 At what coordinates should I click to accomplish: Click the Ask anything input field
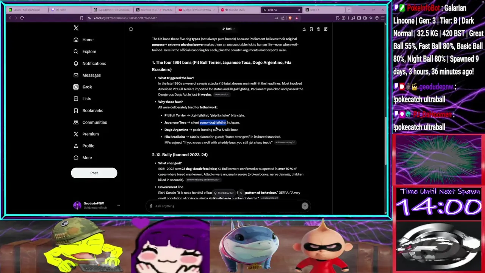(x=227, y=206)
